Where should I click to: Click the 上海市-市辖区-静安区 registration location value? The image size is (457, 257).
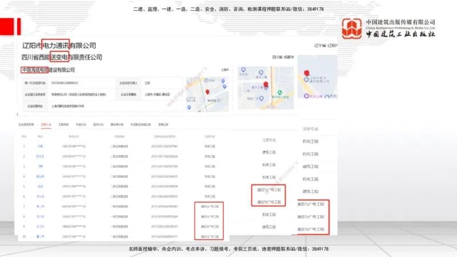click(x=158, y=94)
